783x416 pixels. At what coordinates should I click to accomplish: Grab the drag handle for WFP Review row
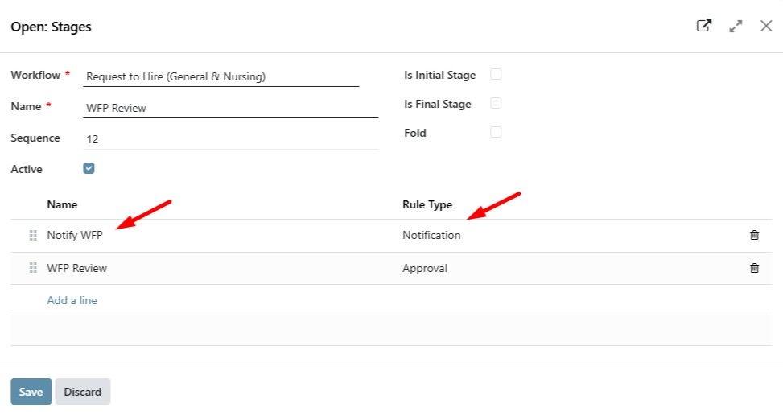[33, 268]
